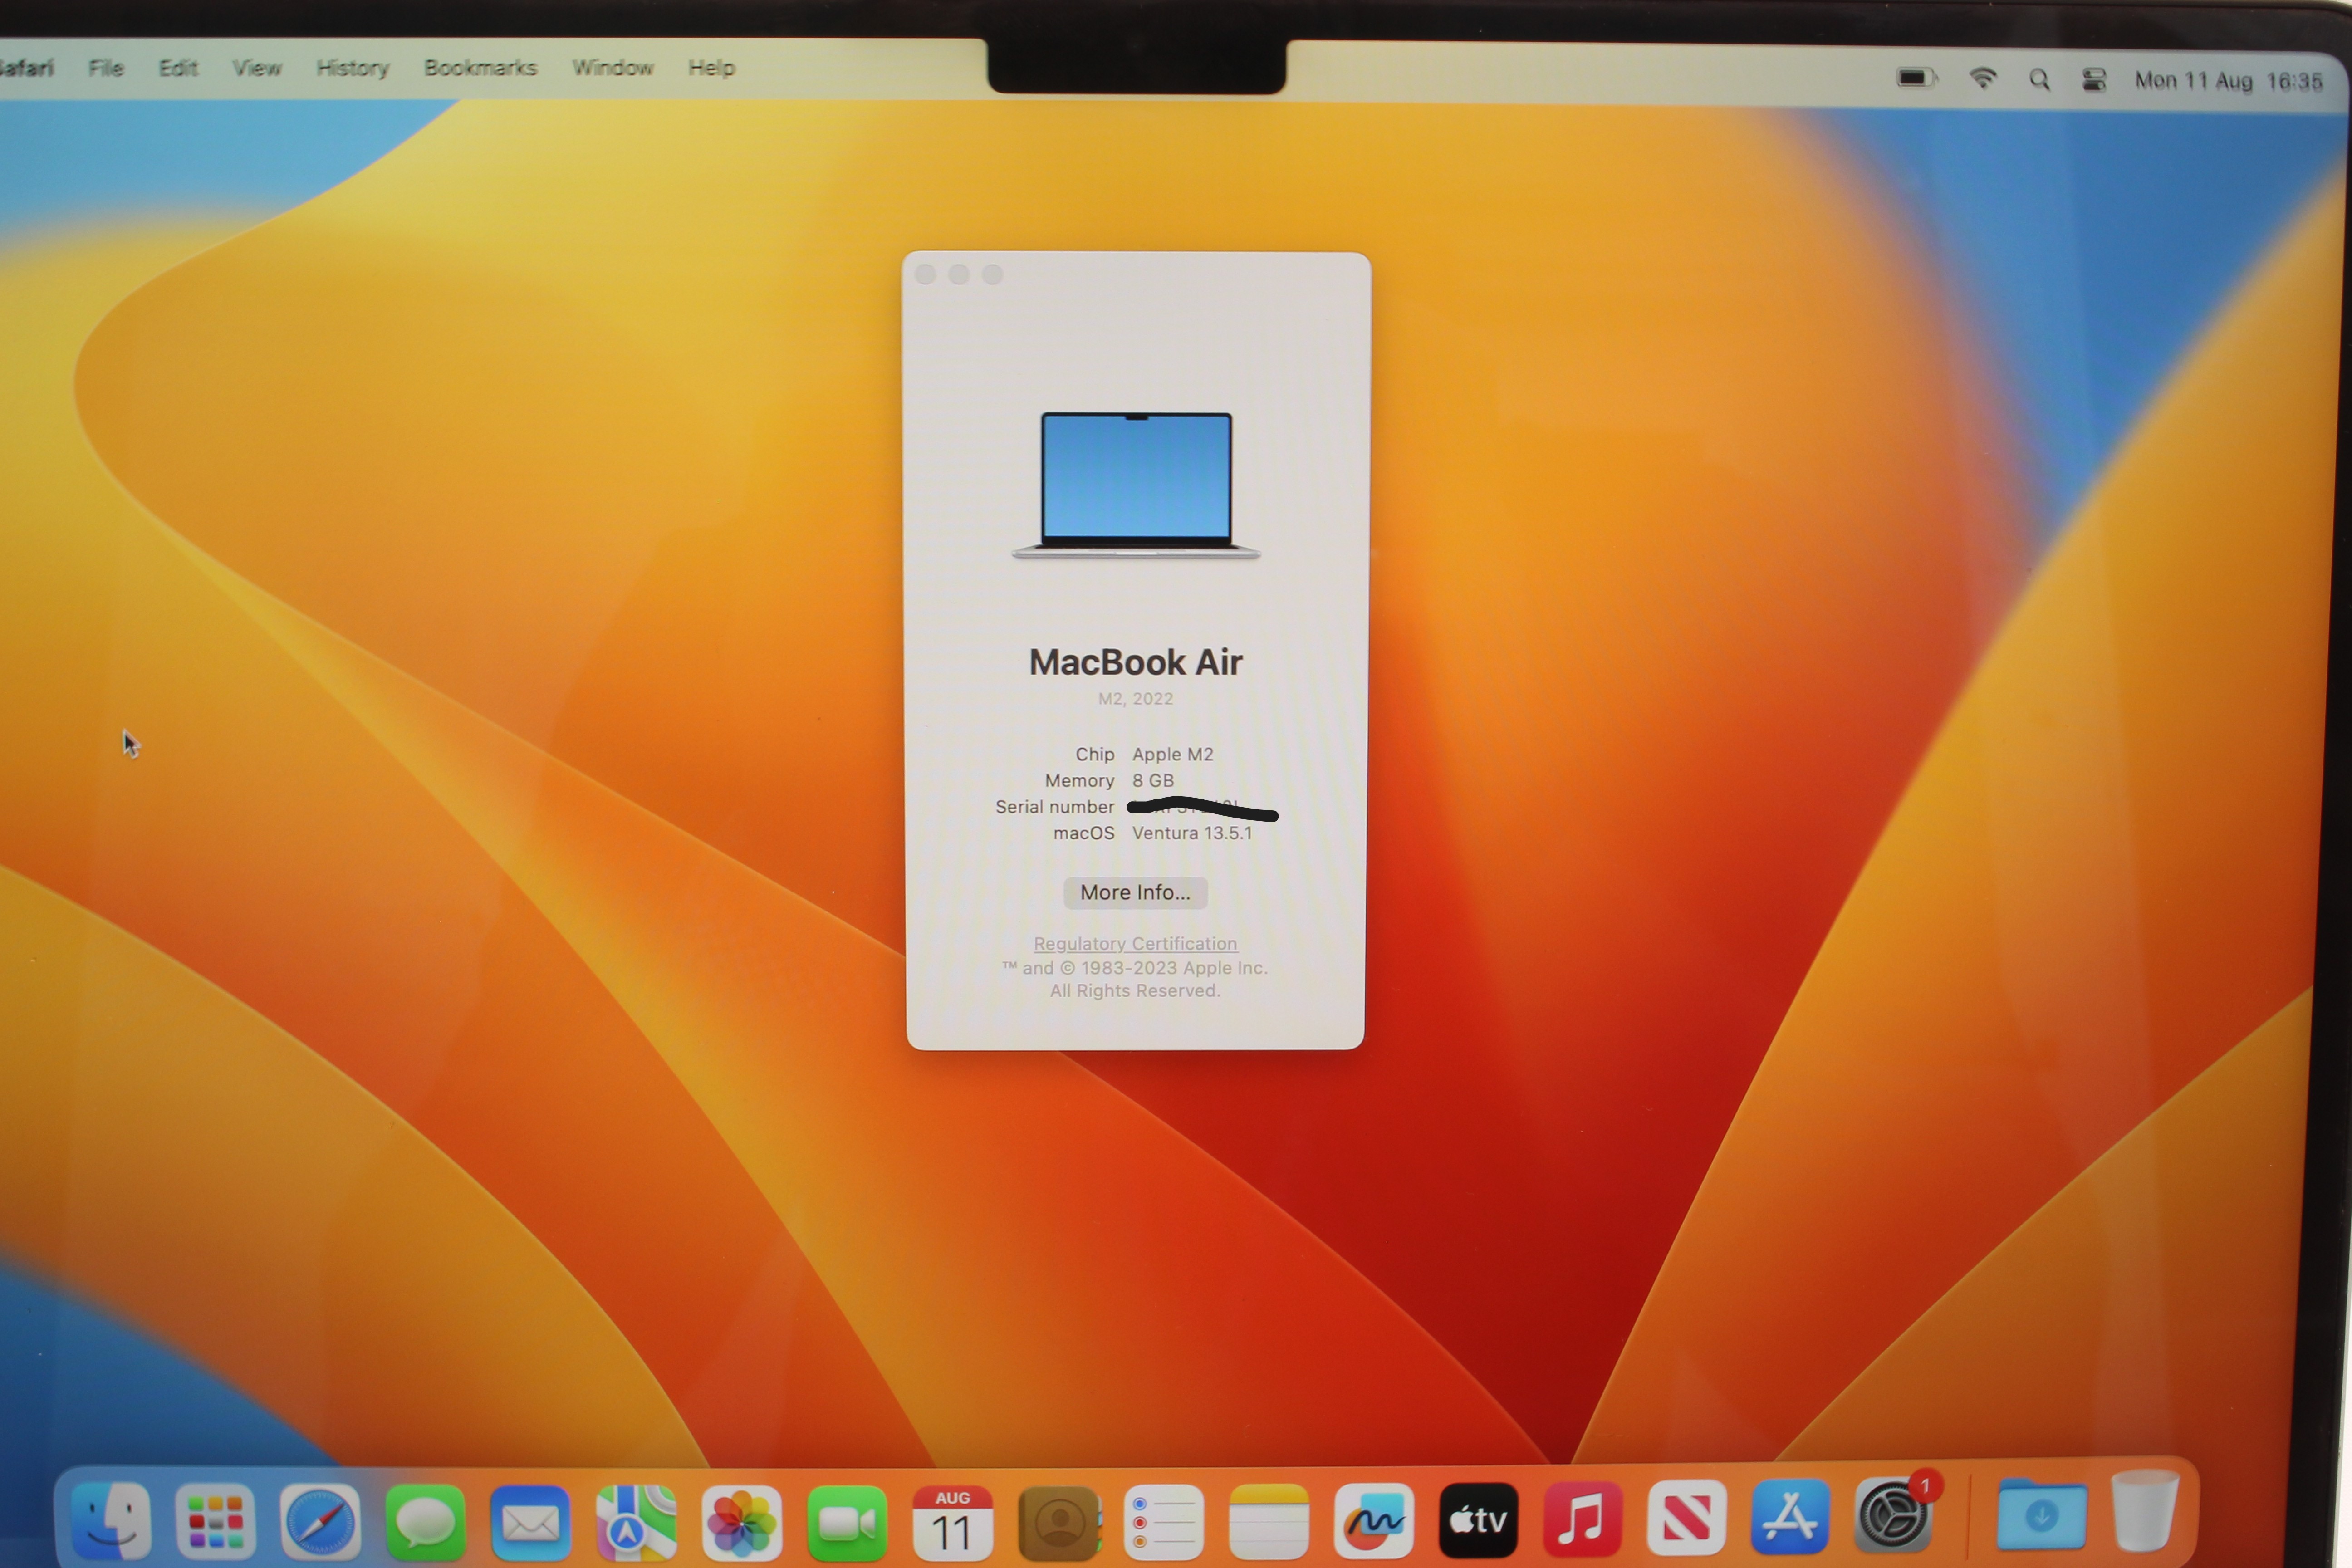This screenshot has height=1568, width=2352.
Task: Open the News app in Dock
Action: 1686,1518
